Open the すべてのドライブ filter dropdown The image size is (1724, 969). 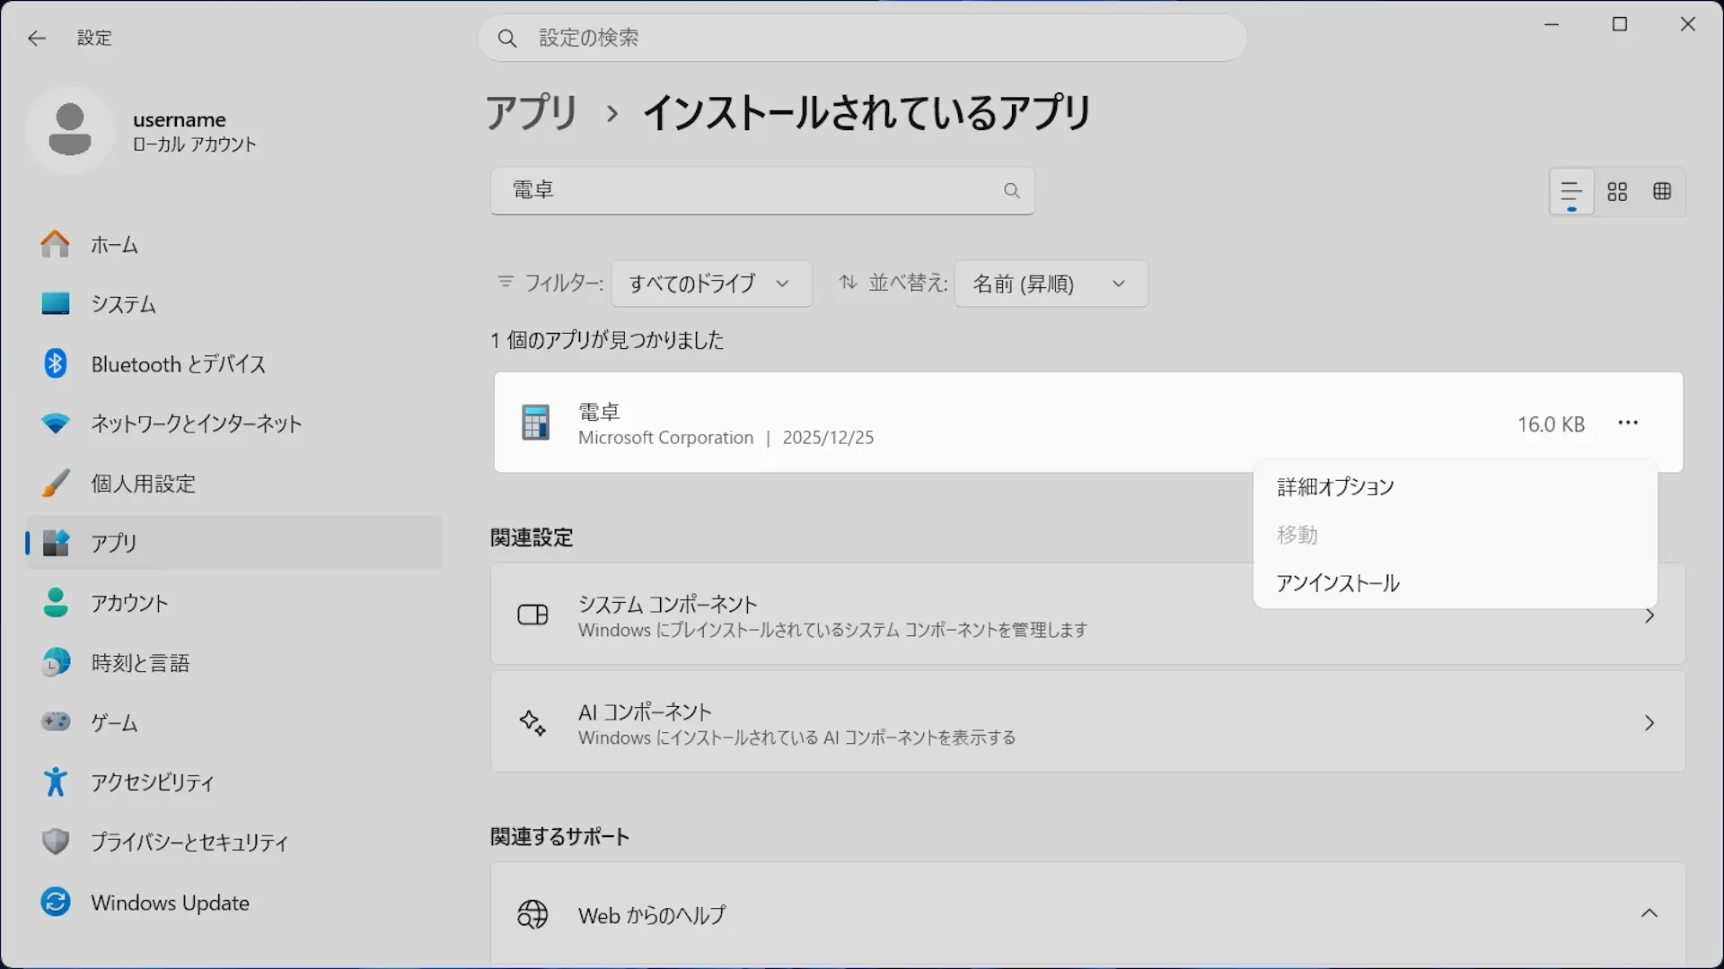[x=711, y=284]
